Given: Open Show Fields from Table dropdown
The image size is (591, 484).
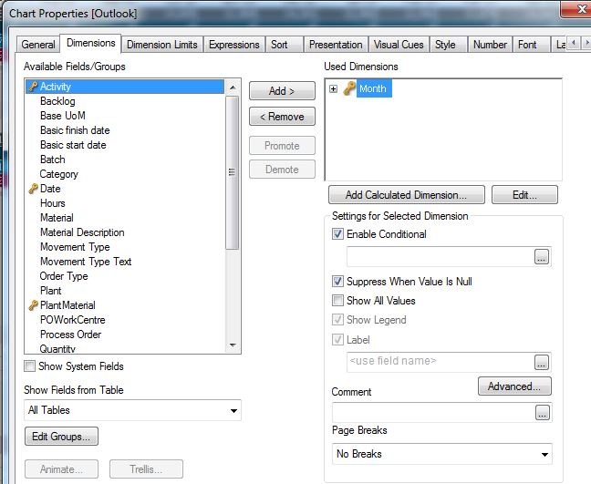Looking at the screenshot, I should pos(233,410).
